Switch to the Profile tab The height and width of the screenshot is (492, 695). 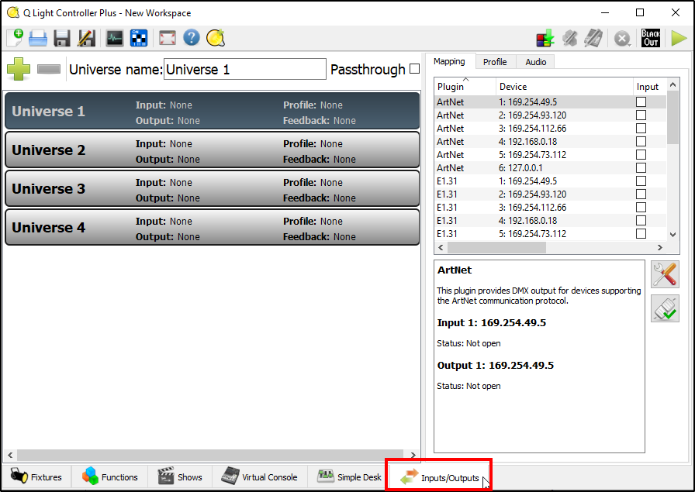(495, 62)
